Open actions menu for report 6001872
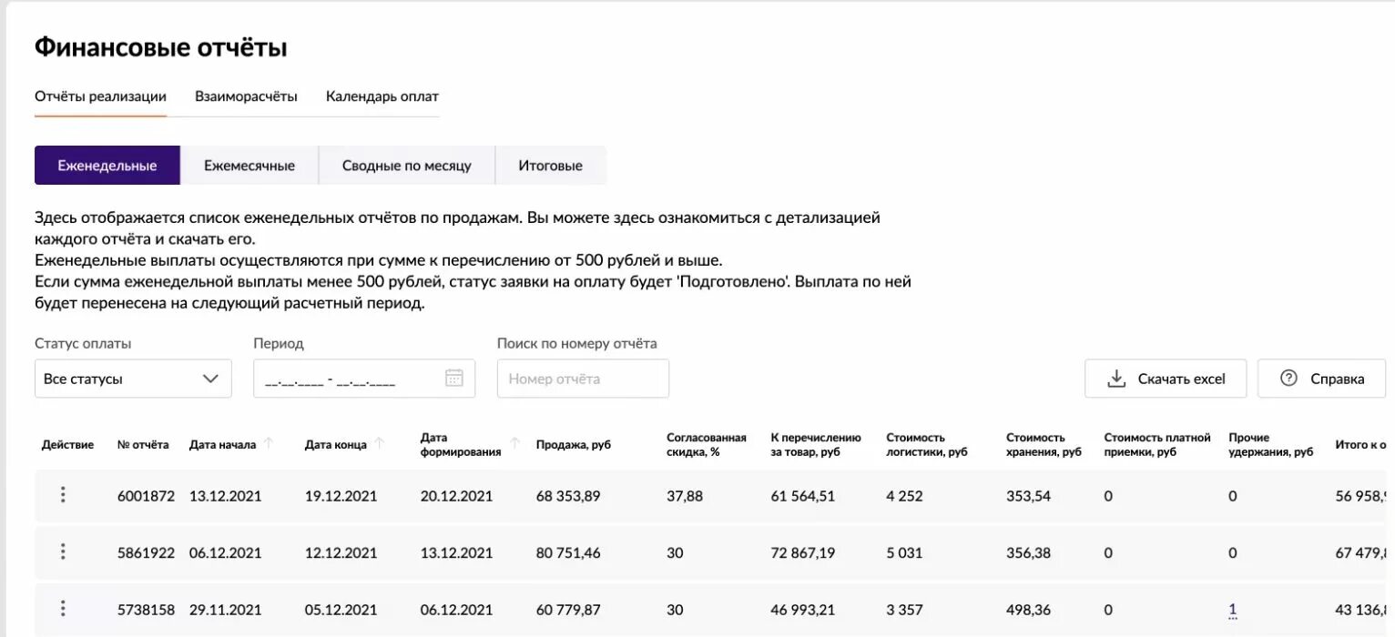The image size is (1395, 637). pyautogui.click(x=63, y=495)
